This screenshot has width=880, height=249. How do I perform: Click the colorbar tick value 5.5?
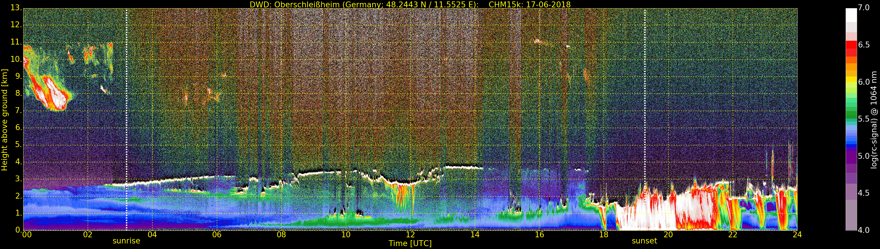[x=863, y=119]
